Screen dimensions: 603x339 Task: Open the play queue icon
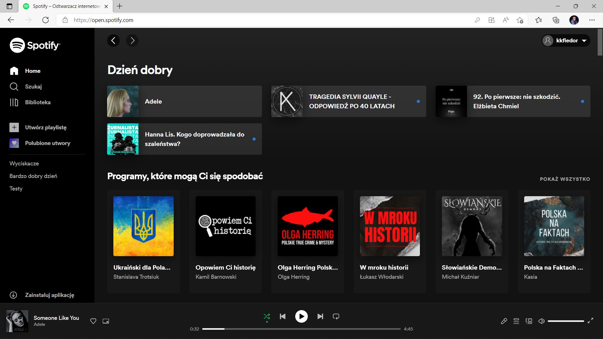coord(516,321)
